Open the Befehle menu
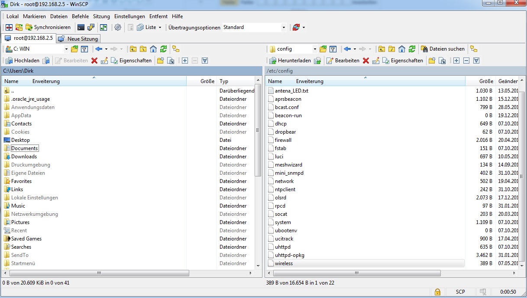The width and height of the screenshot is (527, 298). click(x=80, y=16)
